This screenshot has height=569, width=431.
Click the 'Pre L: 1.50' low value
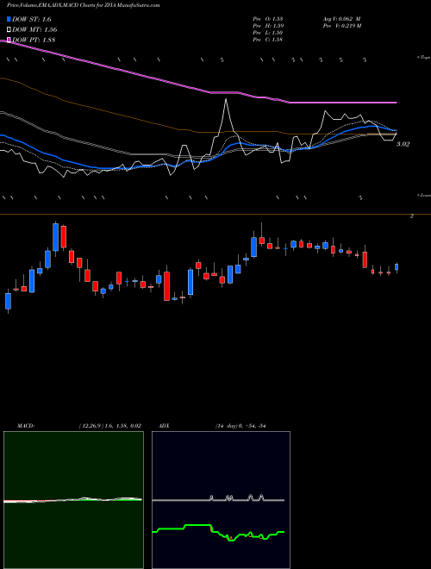pyautogui.click(x=268, y=32)
